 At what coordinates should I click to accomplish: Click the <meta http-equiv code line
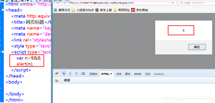31,16
